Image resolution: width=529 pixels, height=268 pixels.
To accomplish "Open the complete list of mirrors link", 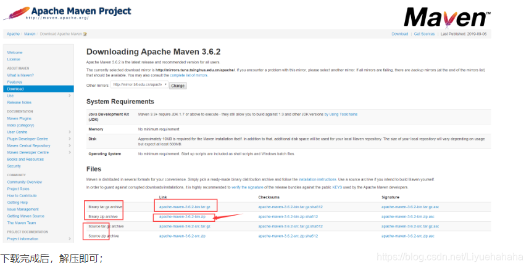I will tap(189, 75).
